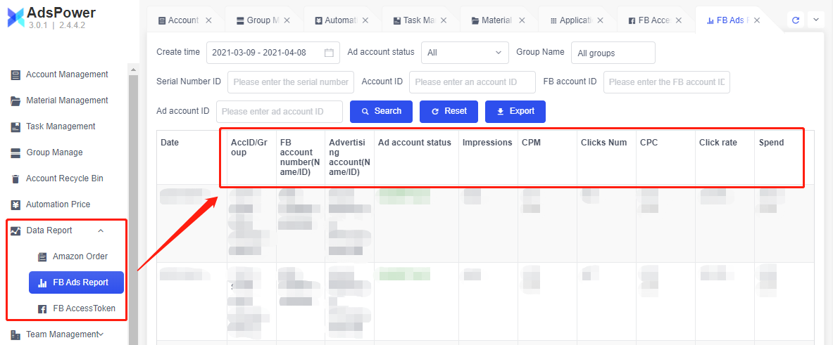Open the tab list dropdown arrow
The image size is (833, 345).
tap(816, 20)
